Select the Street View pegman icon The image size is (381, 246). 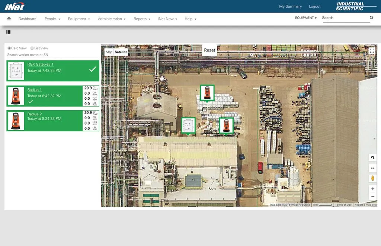(x=373, y=178)
